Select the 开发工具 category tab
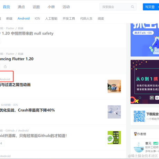 point(69,18)
